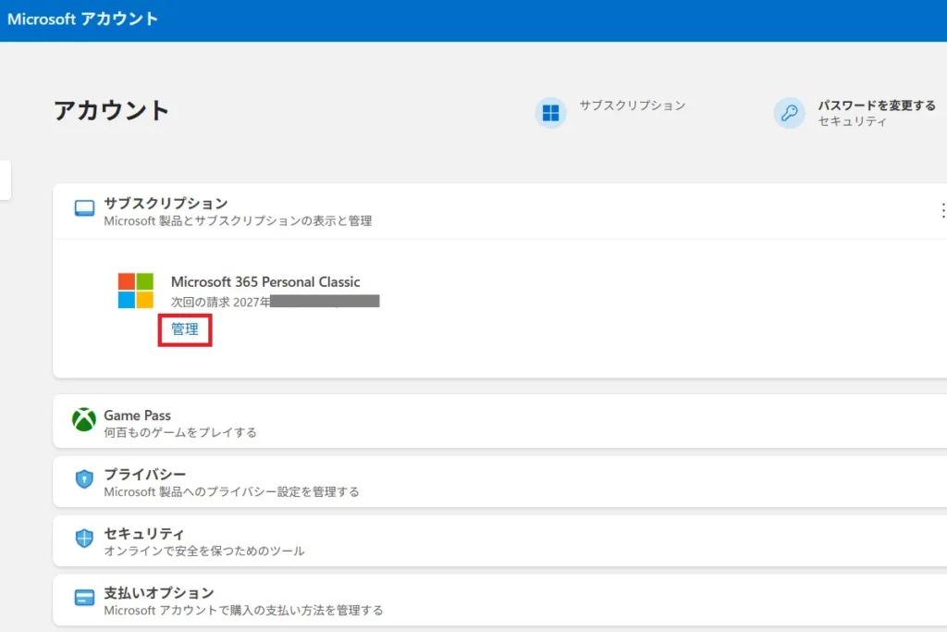Viewport: 947px width, 632px height.
Task: Open パスワードを変更する link
Action: [x=877, y=105]
